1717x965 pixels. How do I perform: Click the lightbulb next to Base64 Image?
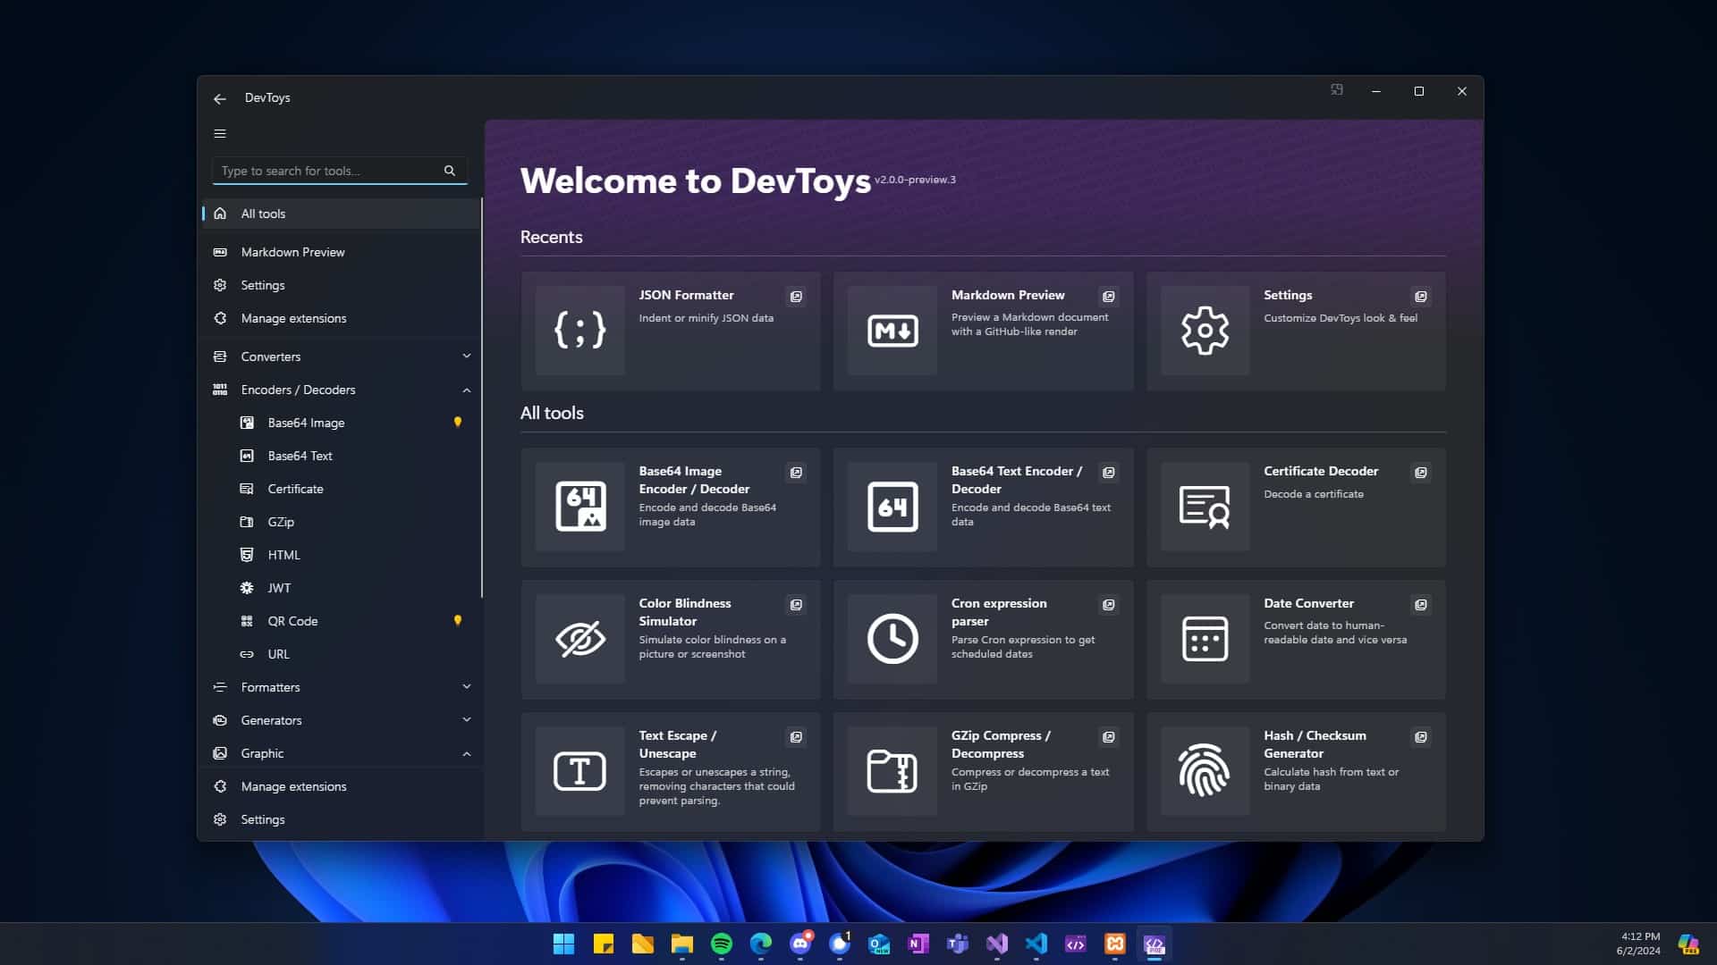coord(458,422)
